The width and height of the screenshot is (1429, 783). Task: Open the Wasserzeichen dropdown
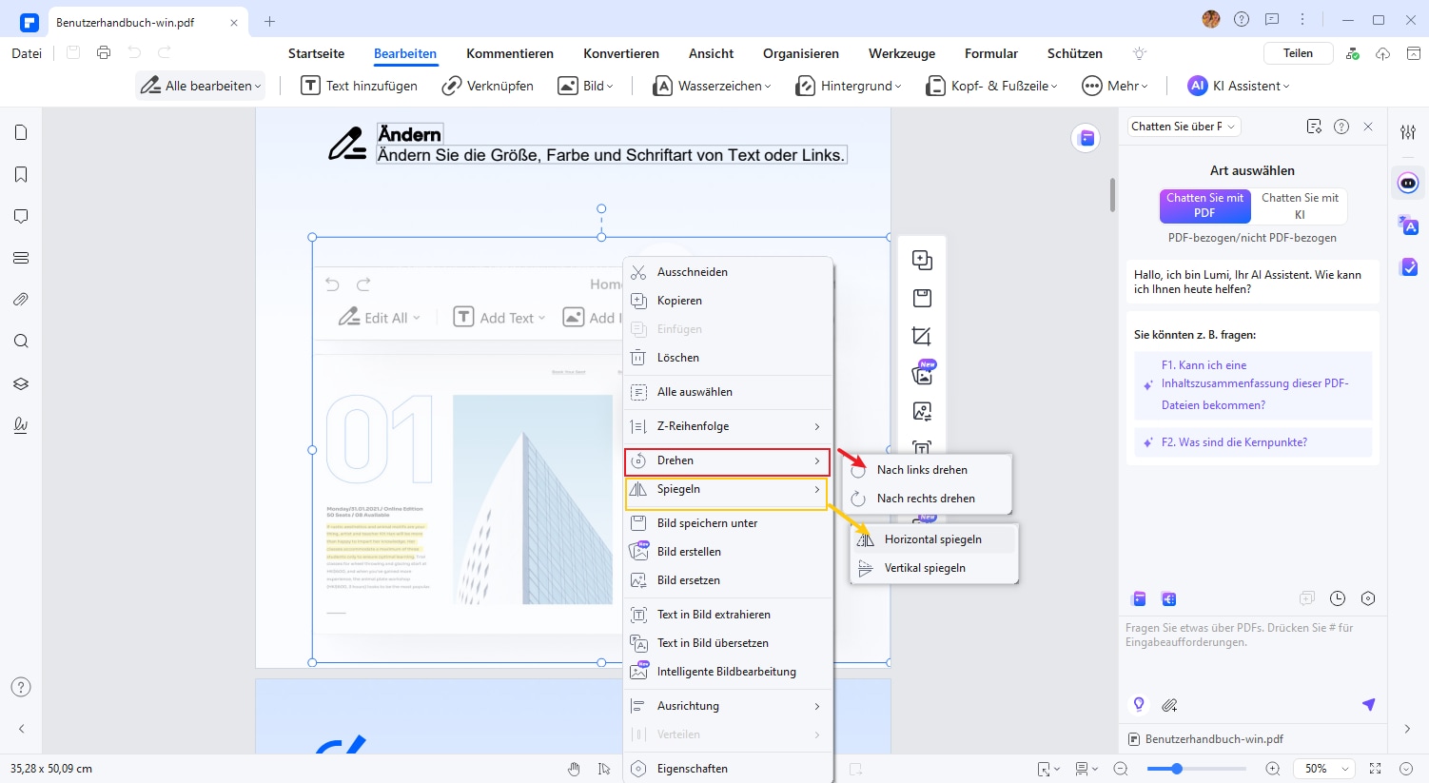coord(712,86)
